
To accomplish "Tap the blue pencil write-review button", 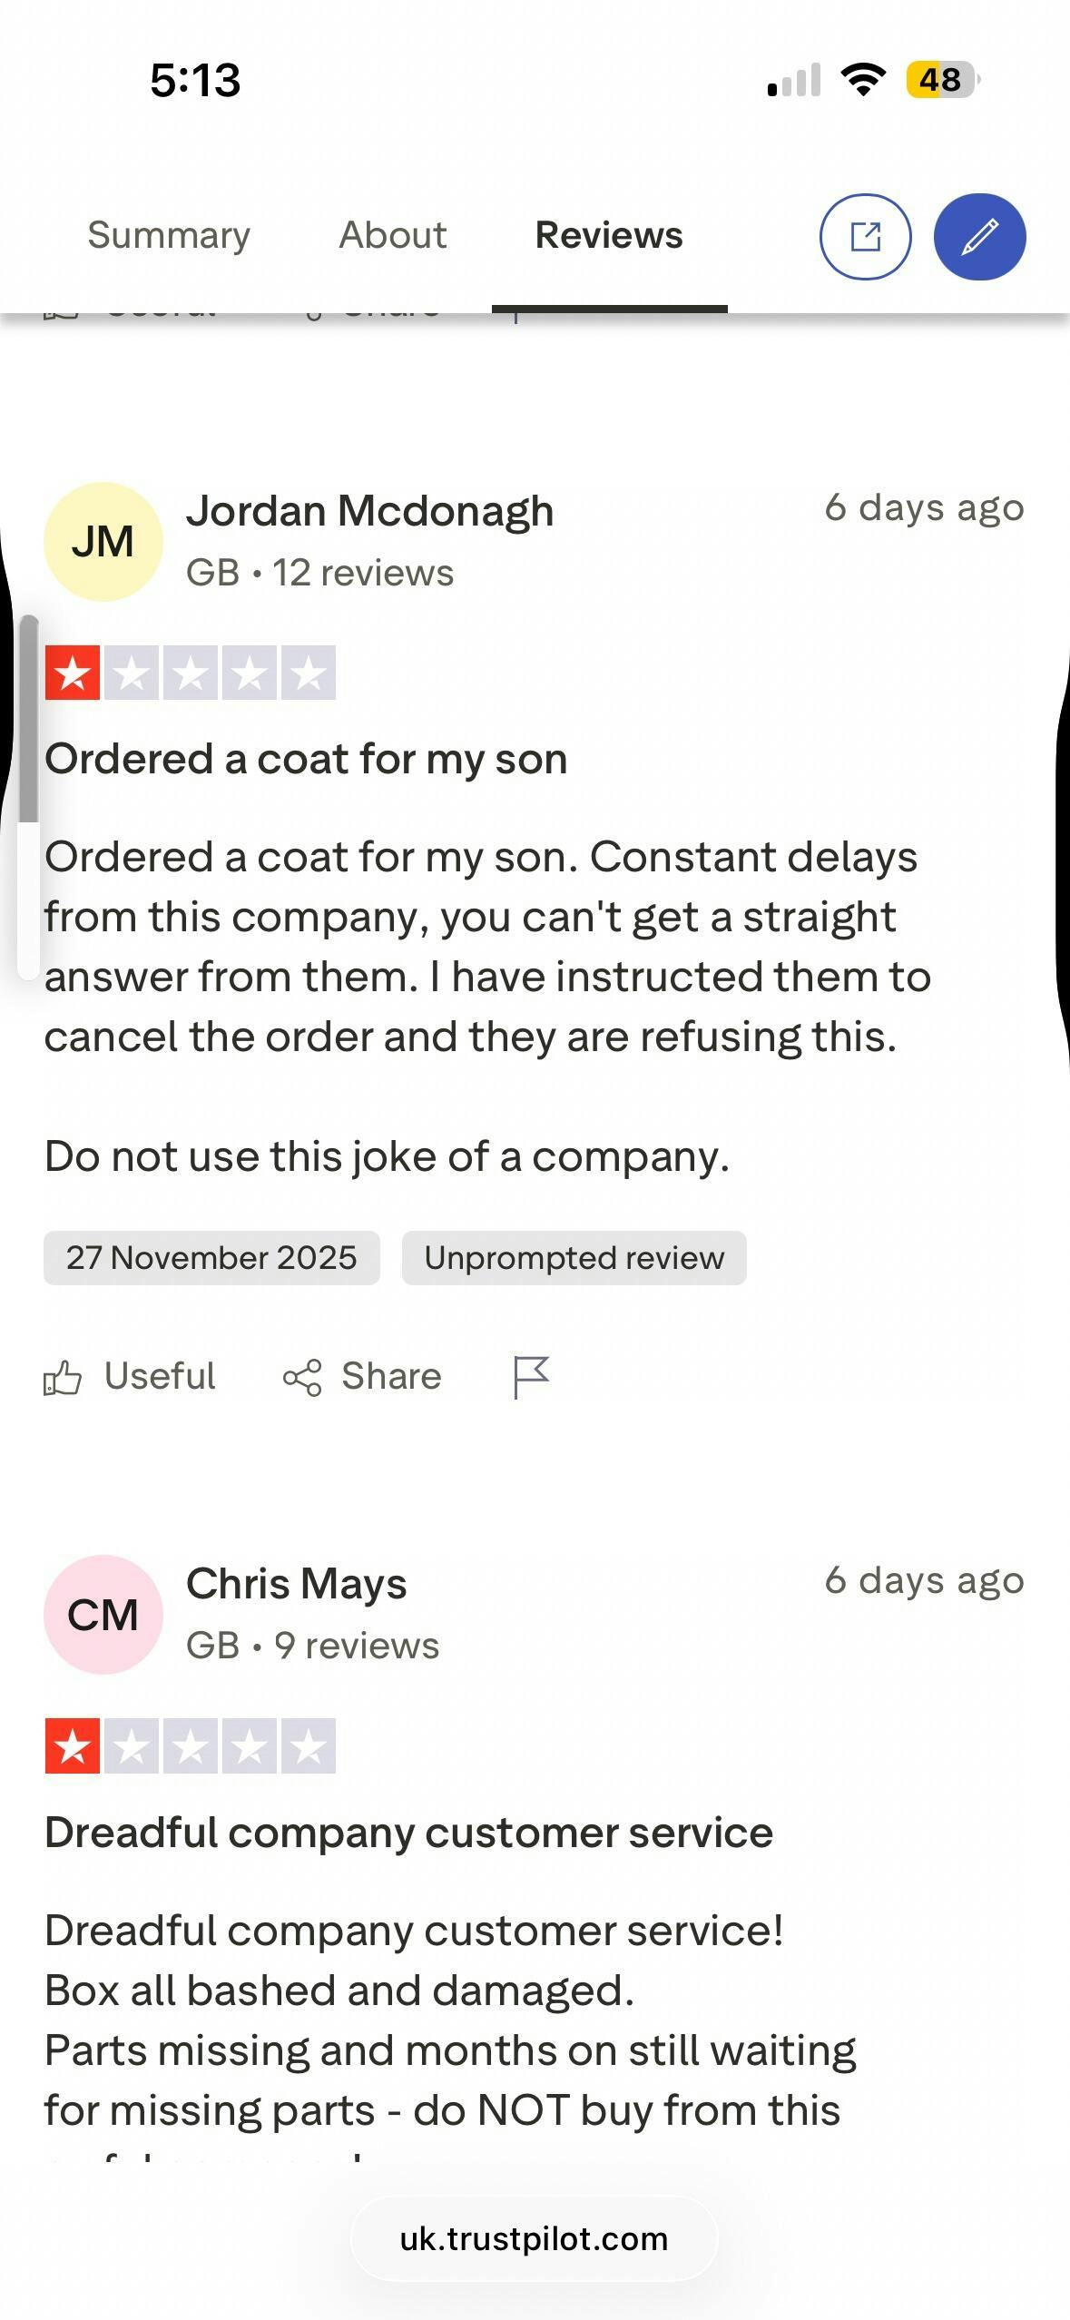I will [x=979, y=237].
